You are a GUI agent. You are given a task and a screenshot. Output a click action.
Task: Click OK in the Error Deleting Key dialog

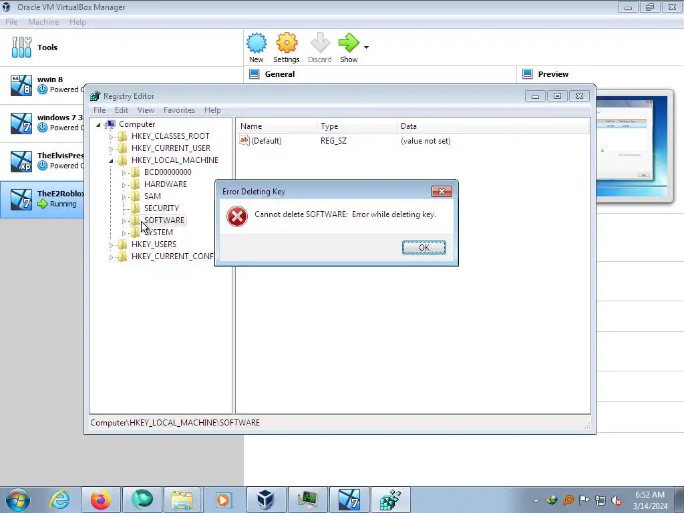click(423, 248)
